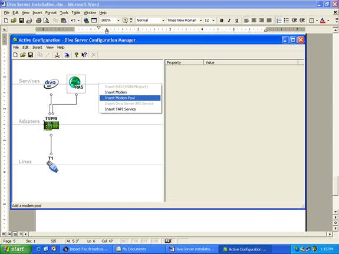
Task: Click What's This pointer-help icon
Action: (x=84, y=55)
